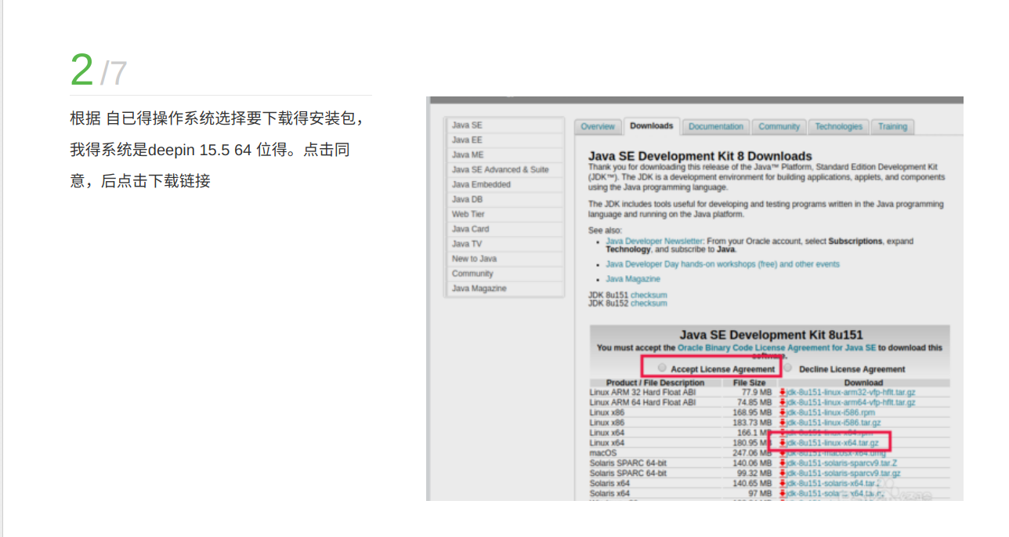Click the '168.95 MB' file size cell

pos(752,413)
